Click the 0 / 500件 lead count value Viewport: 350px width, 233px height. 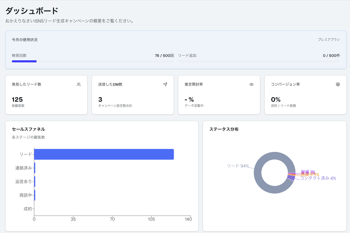coord(331,56)
